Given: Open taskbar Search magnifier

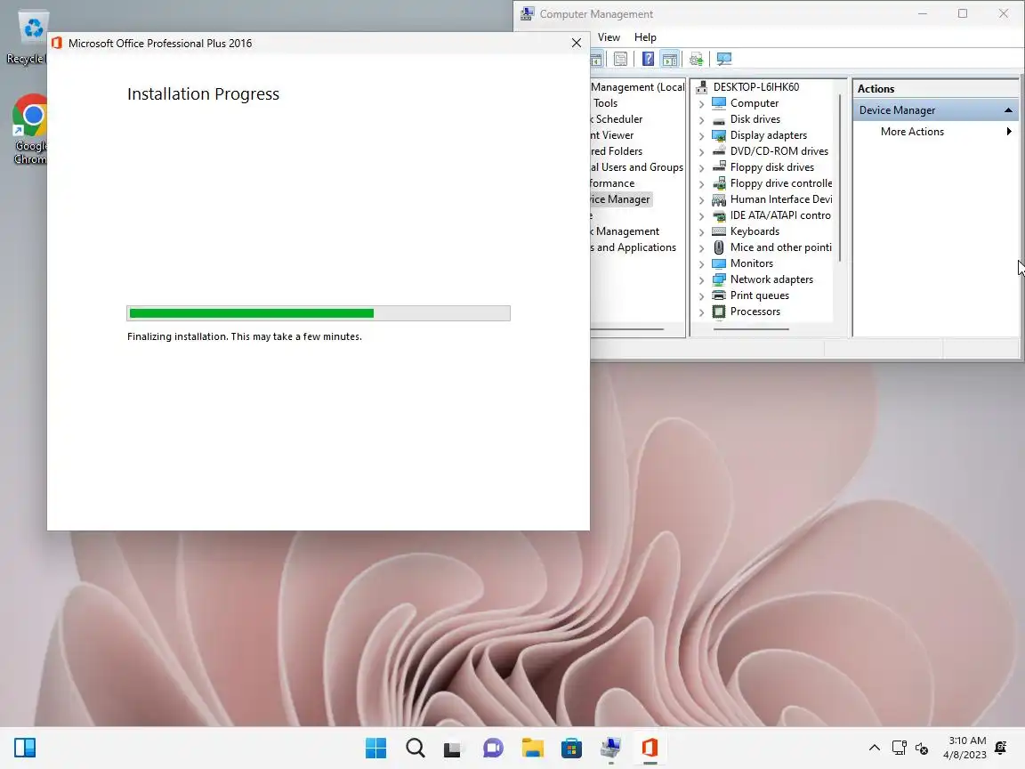Looking at the screenshot, I should [x=416, y=748].
